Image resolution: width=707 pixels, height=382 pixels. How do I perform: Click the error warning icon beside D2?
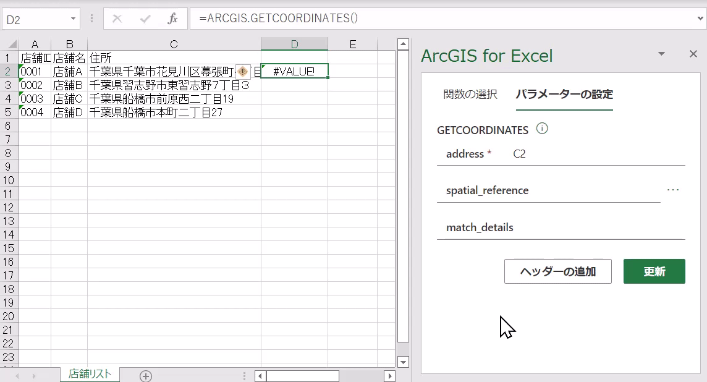(243, 71)
